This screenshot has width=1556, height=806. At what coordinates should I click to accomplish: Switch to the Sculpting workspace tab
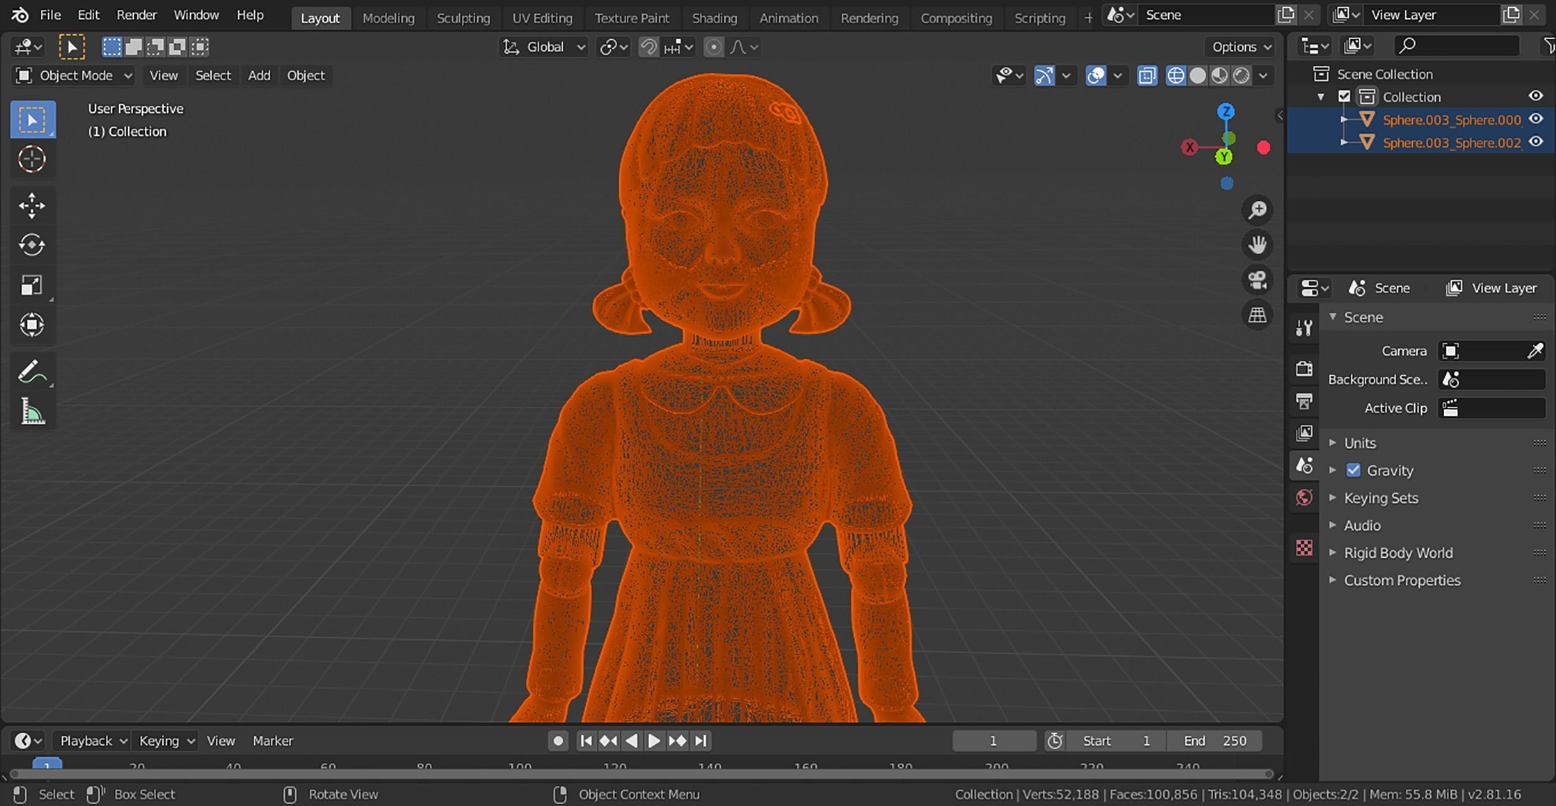[463, 18]
